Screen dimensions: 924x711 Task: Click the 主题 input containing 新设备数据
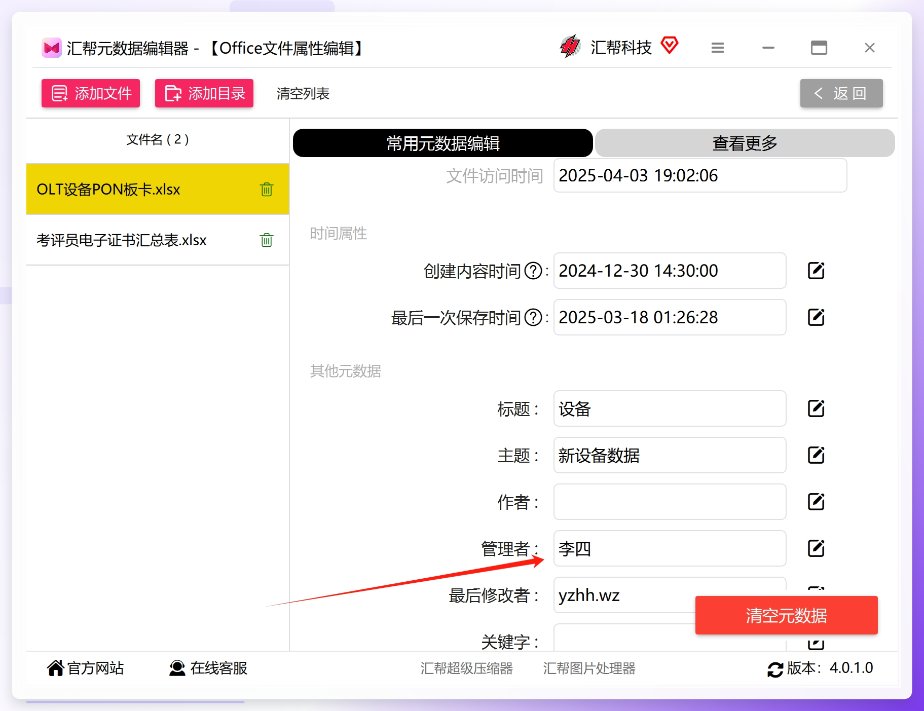point(670,455)
